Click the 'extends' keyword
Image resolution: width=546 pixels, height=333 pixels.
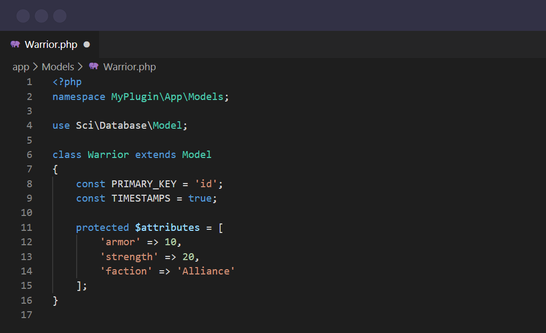pyautogui.click(x=156, y=154)
